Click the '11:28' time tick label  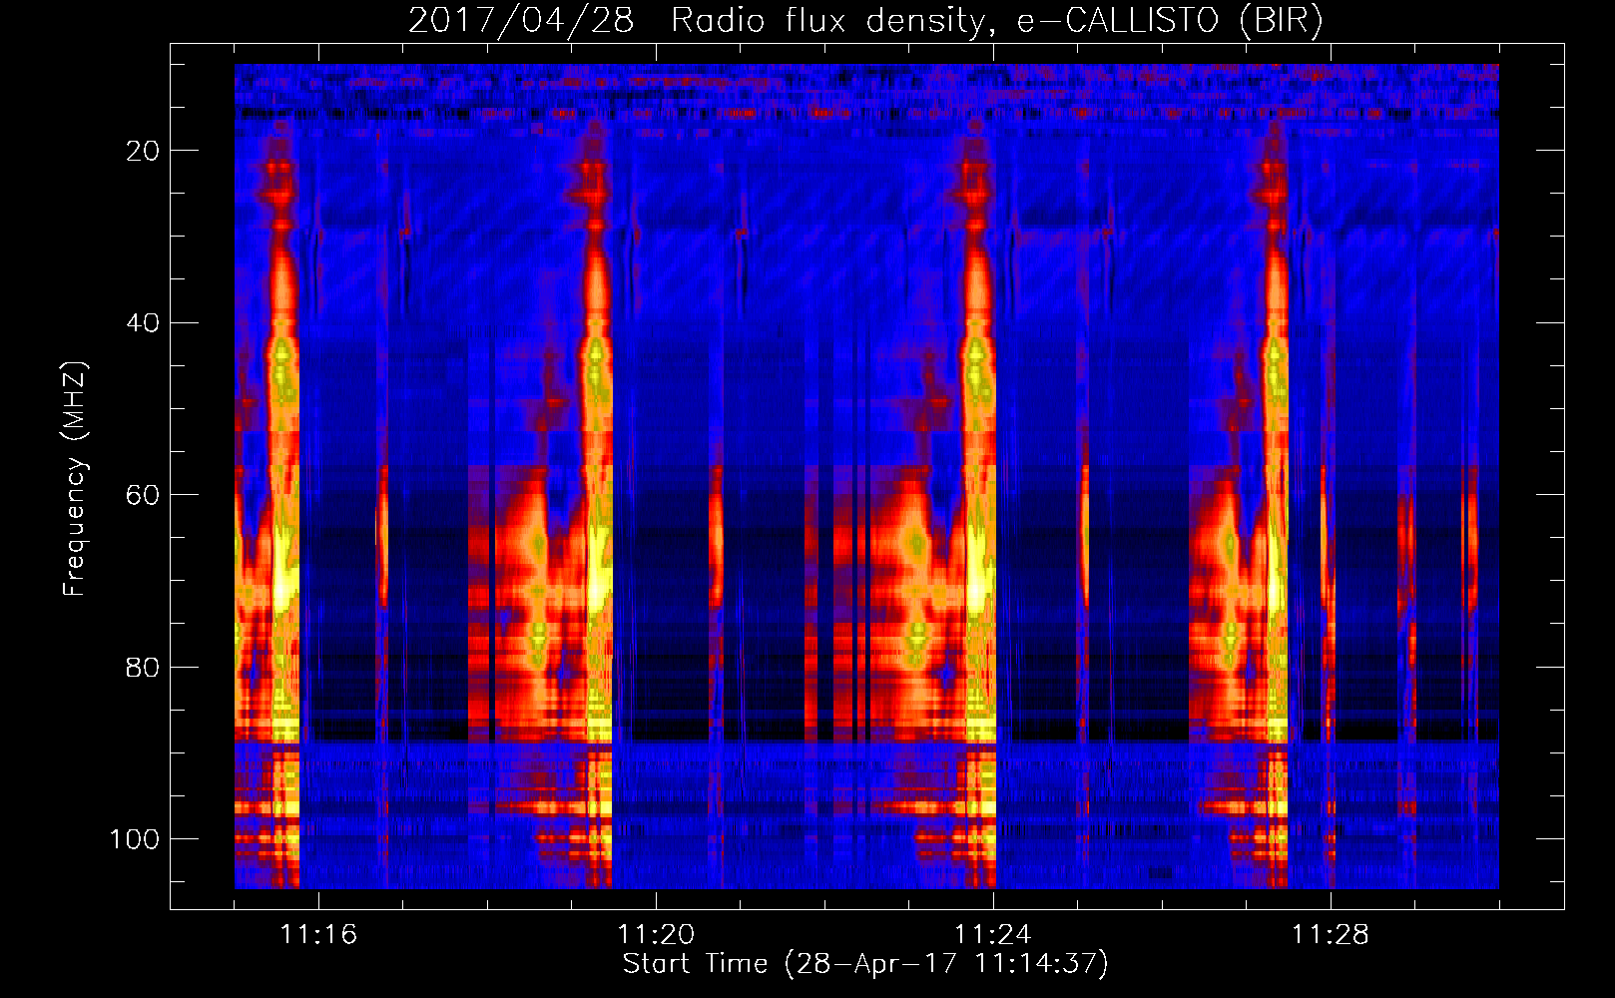pyautogui.click(x=1331, y=935)
